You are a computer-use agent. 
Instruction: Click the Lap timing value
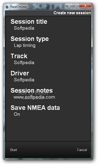tap(25, 45)
